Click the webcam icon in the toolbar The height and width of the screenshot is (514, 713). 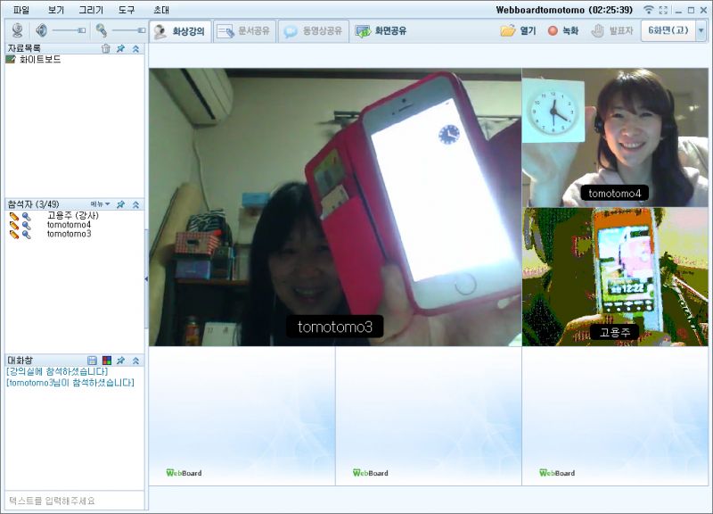pyautogui.click(x=16, y=30)
